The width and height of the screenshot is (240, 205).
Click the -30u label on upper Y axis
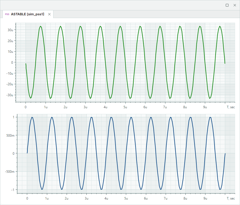[x=10, y=95]
